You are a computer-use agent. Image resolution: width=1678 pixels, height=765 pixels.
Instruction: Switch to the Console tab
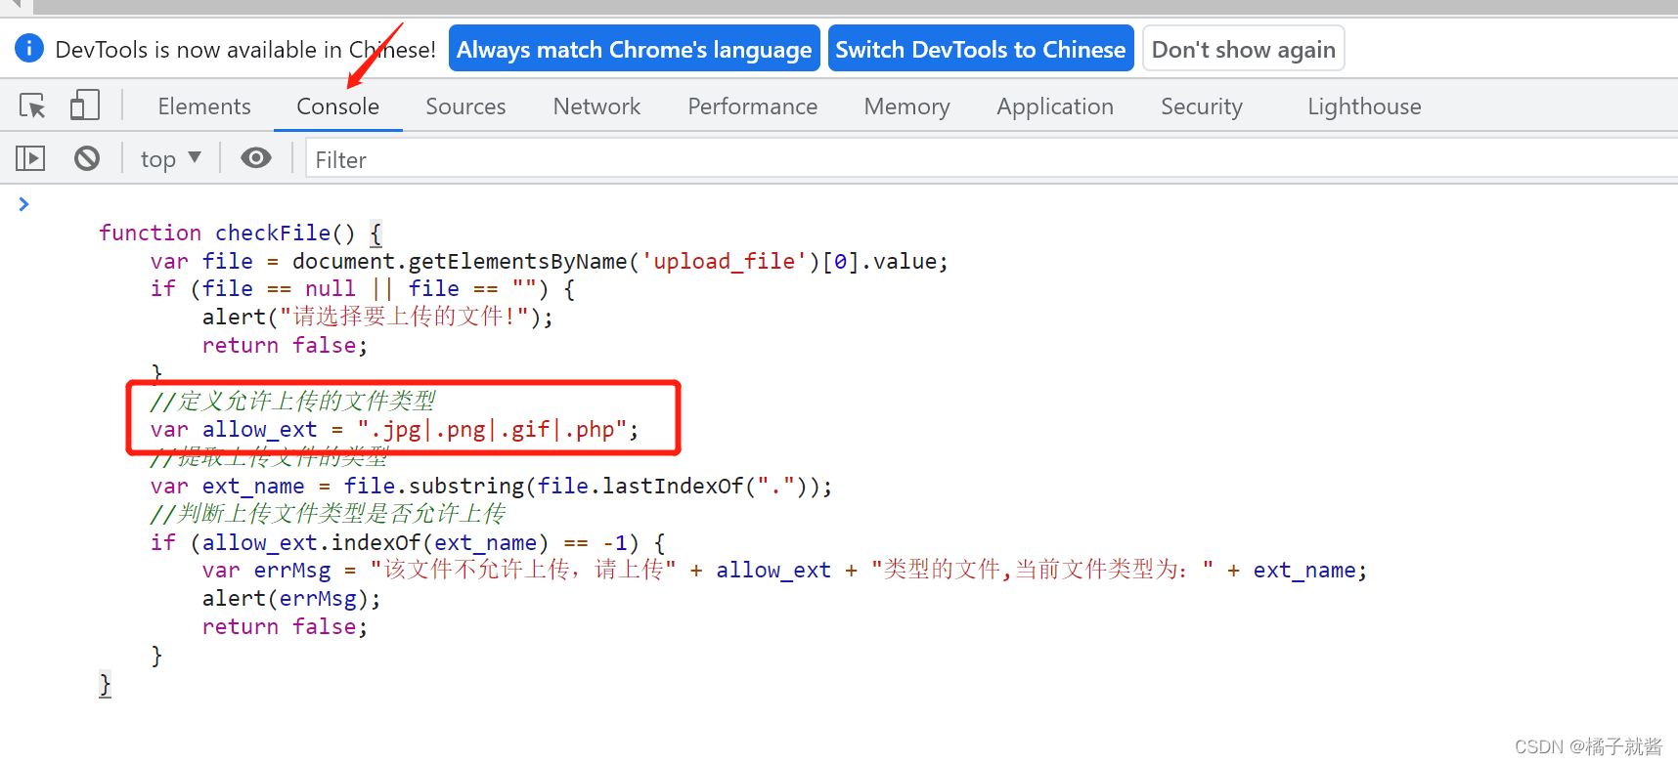[337, 106]
